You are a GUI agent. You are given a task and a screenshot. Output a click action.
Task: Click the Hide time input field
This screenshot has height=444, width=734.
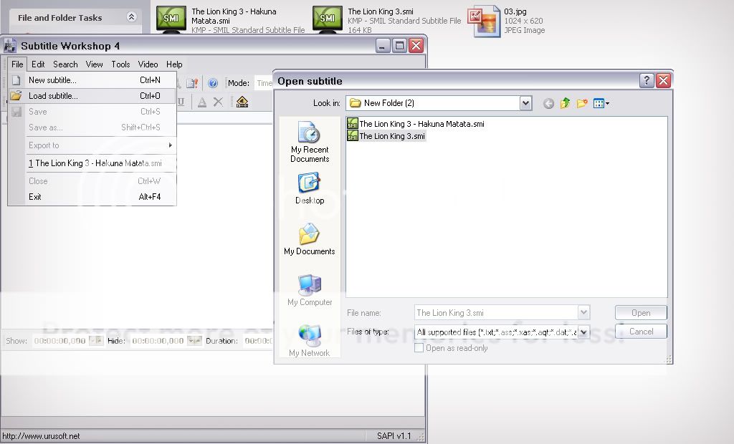[x=158, y=341]
